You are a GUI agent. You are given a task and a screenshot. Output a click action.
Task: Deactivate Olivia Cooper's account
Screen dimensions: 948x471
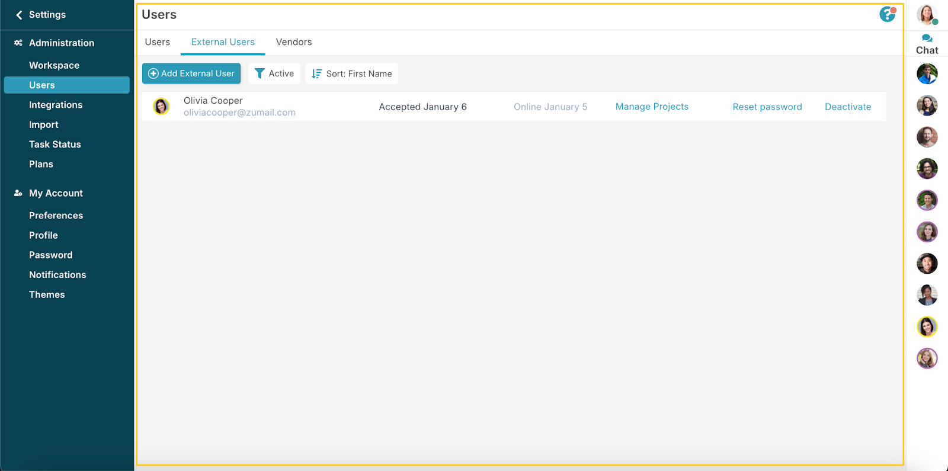point(848,107)
